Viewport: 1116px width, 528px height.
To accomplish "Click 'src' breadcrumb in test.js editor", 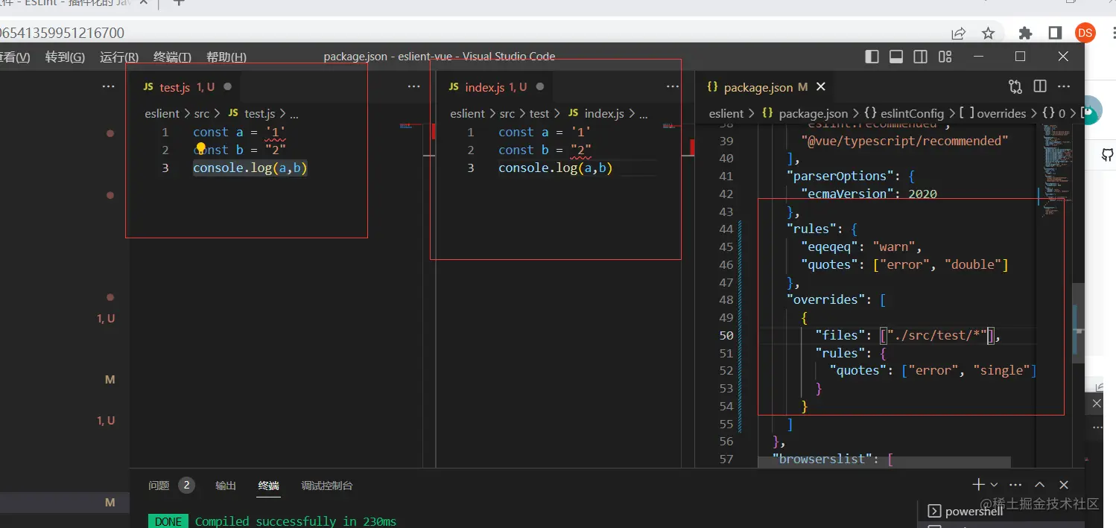I will 201,114.
